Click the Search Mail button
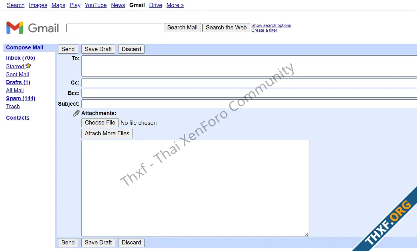The image size is (417, 251). tap(182, 27)
